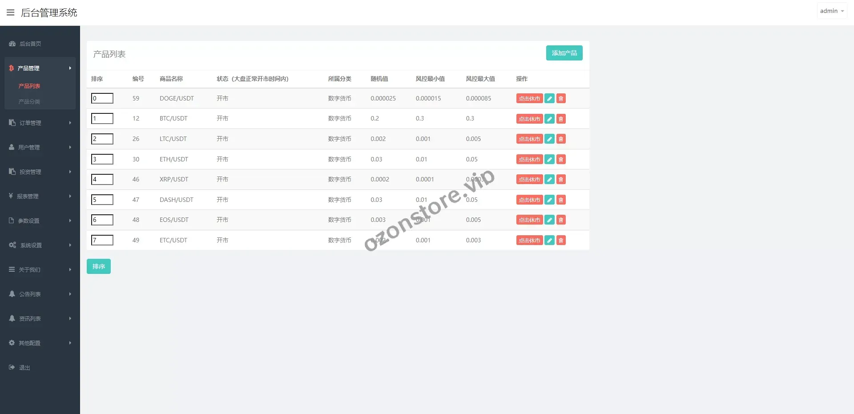Click the pencil edit icon for XRP/USDT
The width and height of the screenshot is (854, 414).
549,180
